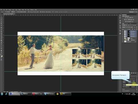This screenshot has height=104, width=138.
Task: Add a Brightness/Contrast adjustment
Action: [x=125, y=18]
